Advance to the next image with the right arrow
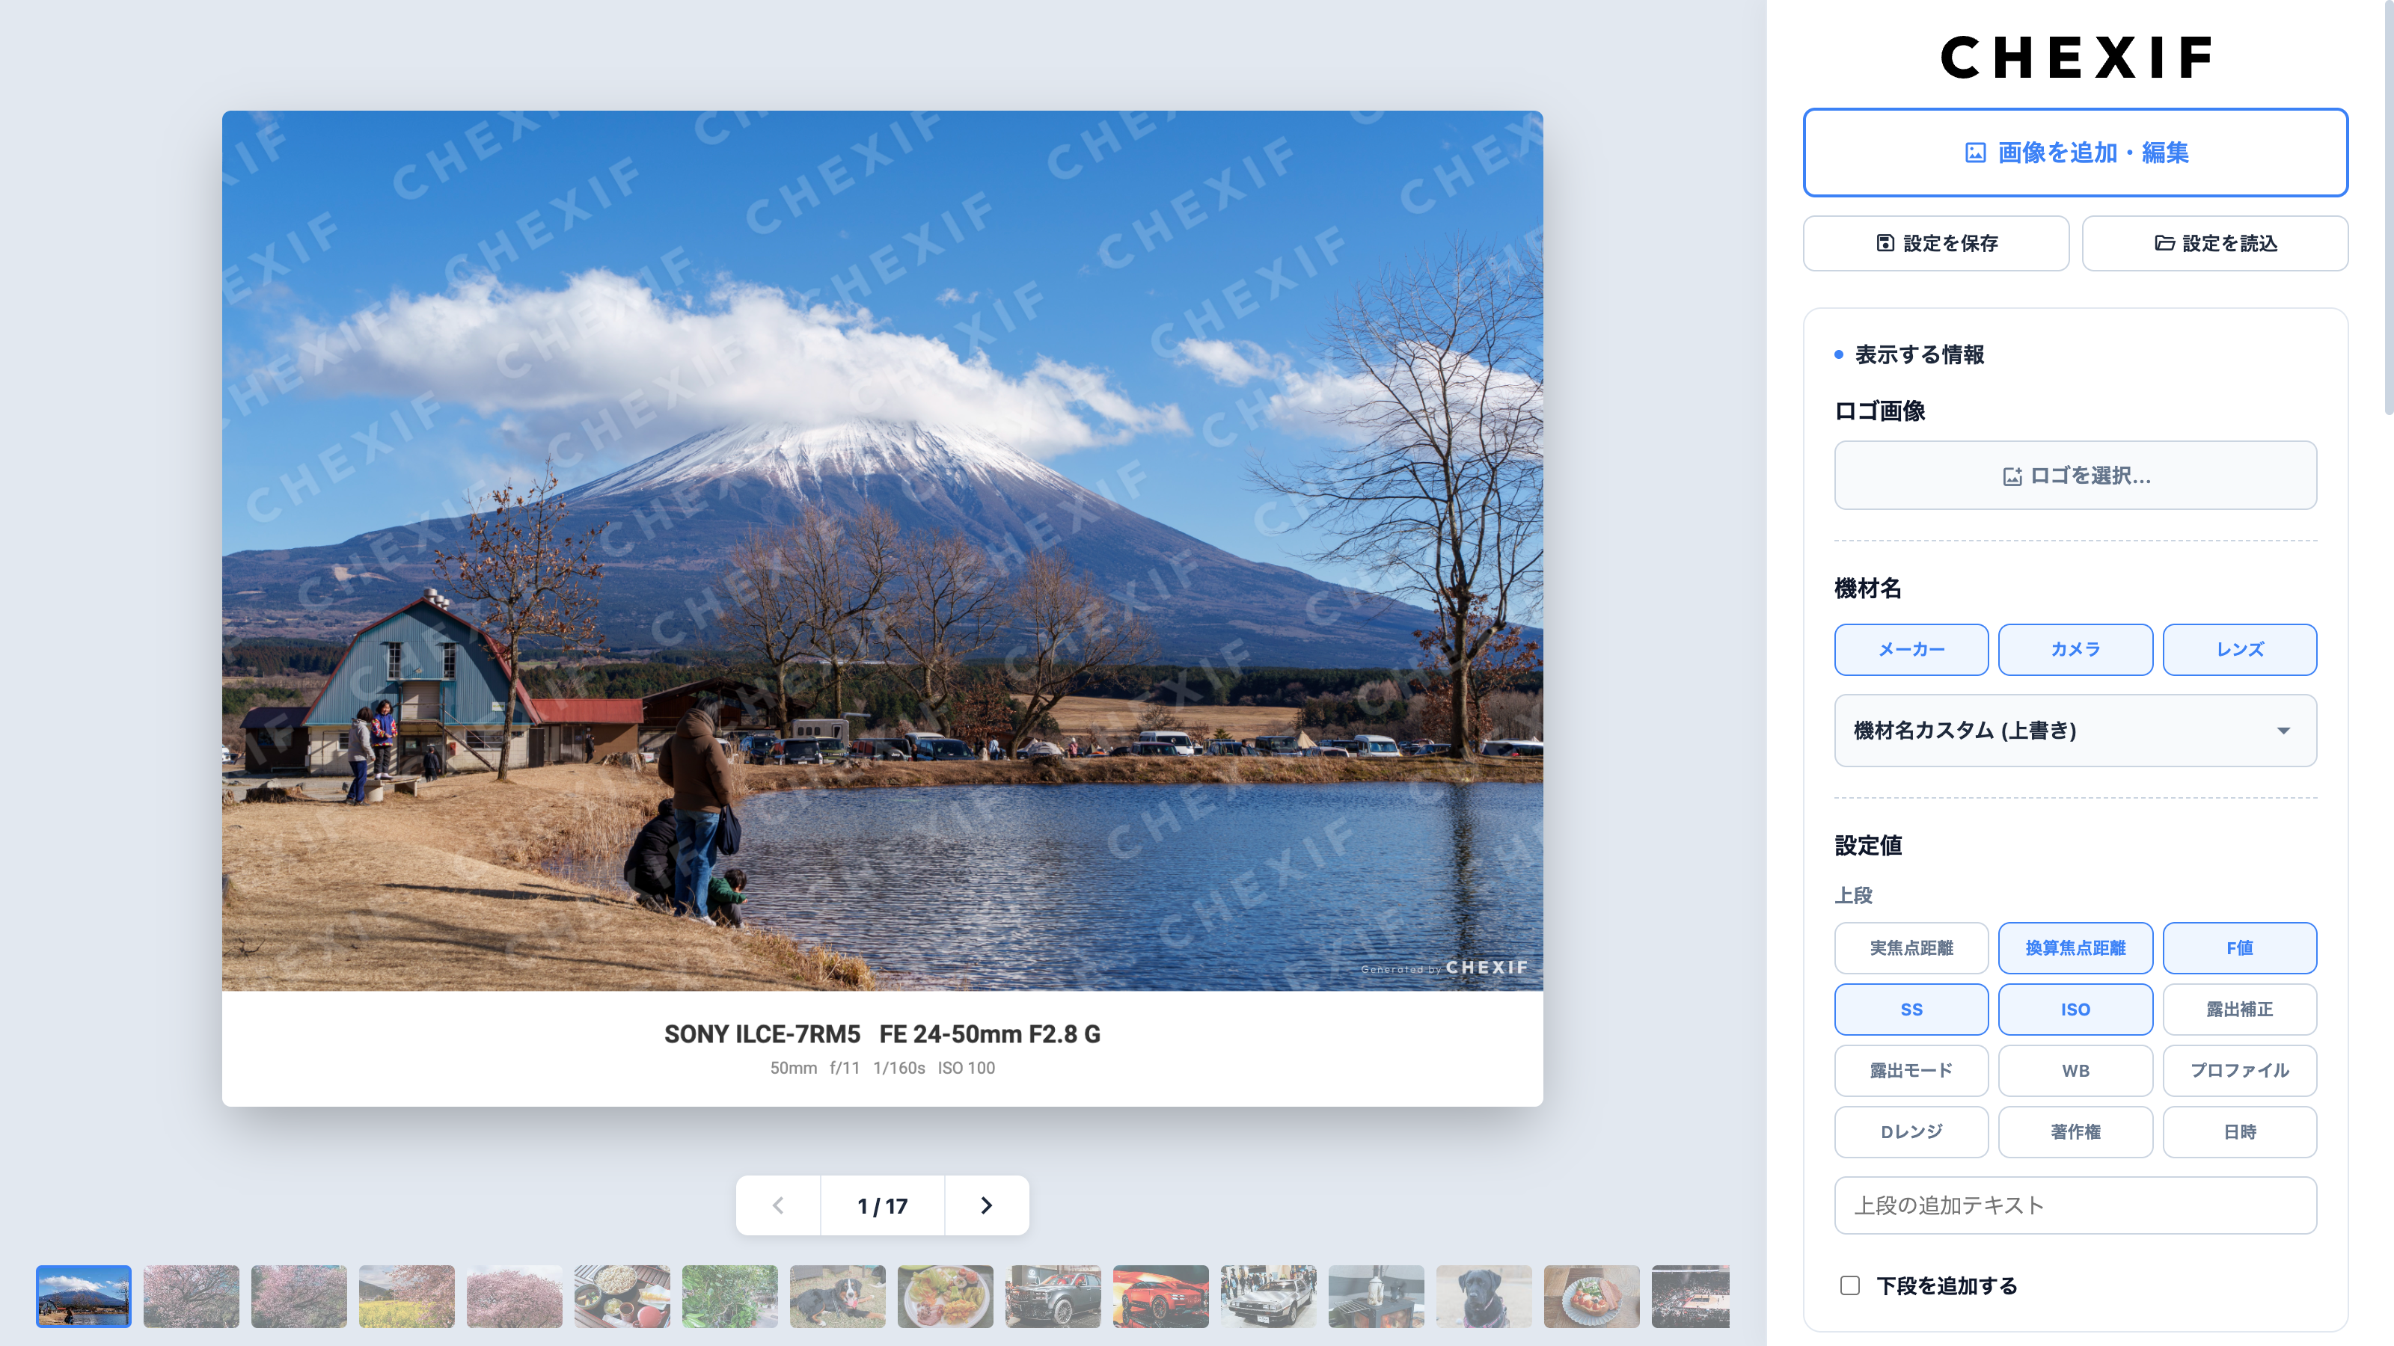 (986, 1205)
